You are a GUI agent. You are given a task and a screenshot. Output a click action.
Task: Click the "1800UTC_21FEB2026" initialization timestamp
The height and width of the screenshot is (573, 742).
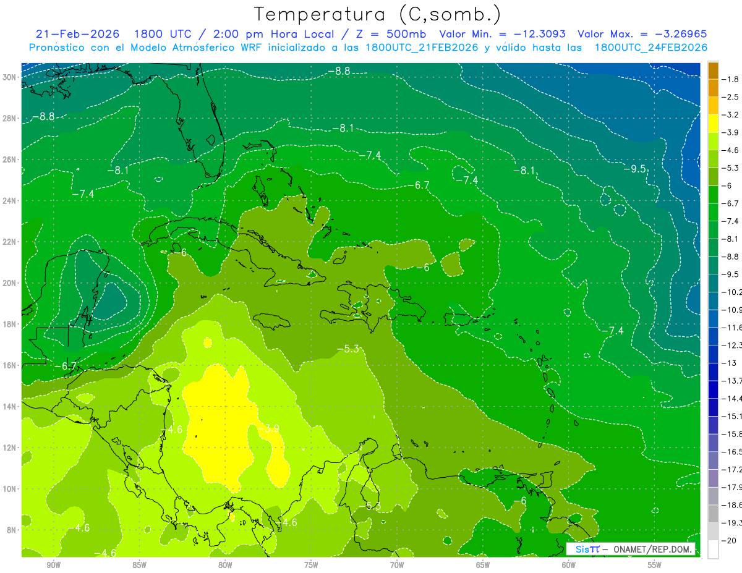click(422, 48)
